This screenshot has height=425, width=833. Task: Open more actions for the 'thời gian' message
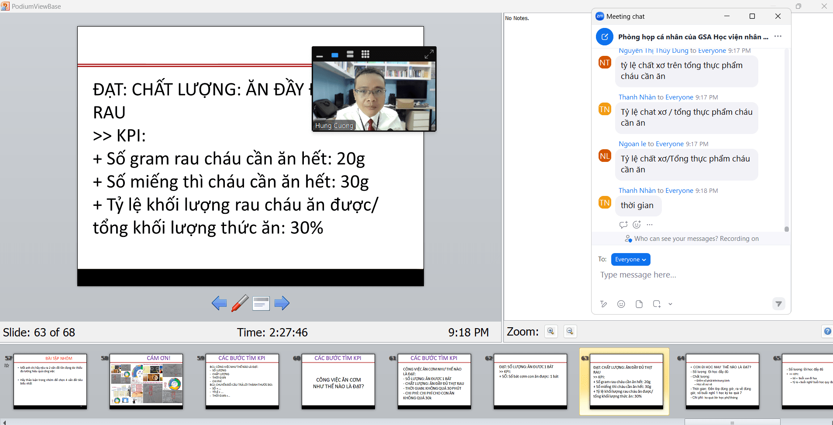(650, 225)
